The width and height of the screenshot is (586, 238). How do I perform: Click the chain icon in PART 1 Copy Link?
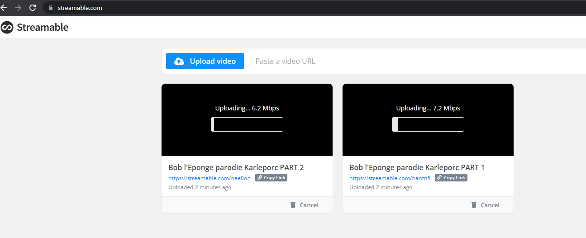click(439, 178)
